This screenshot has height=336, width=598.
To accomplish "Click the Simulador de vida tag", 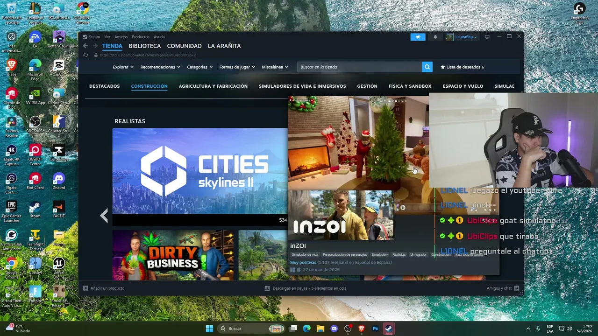I will coord(305,255).
